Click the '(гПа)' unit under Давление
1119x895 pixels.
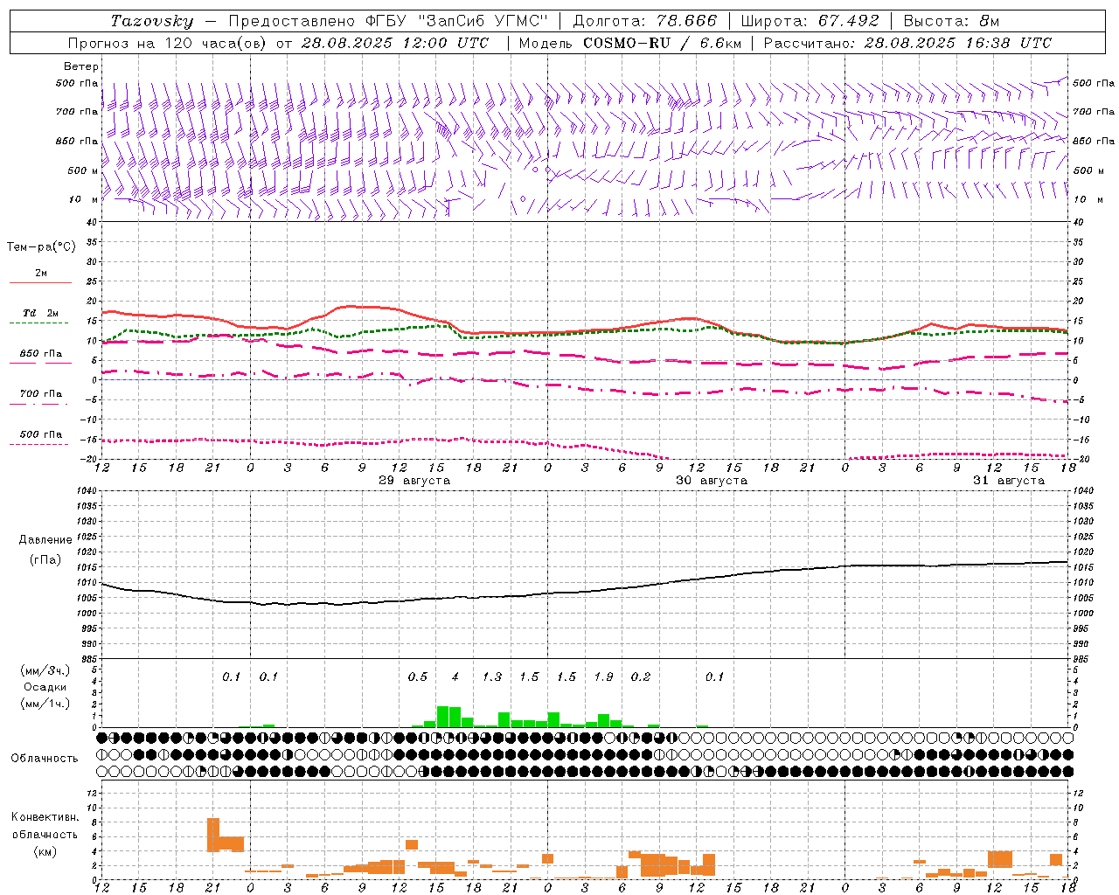(x=45, y=560)
